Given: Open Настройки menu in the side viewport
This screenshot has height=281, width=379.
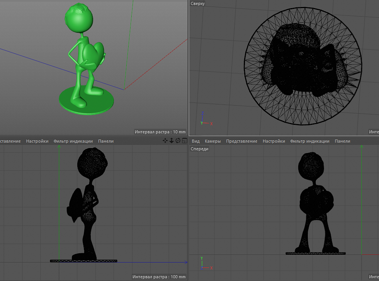Looking at the screenshot, I should [x=37, y=141].
